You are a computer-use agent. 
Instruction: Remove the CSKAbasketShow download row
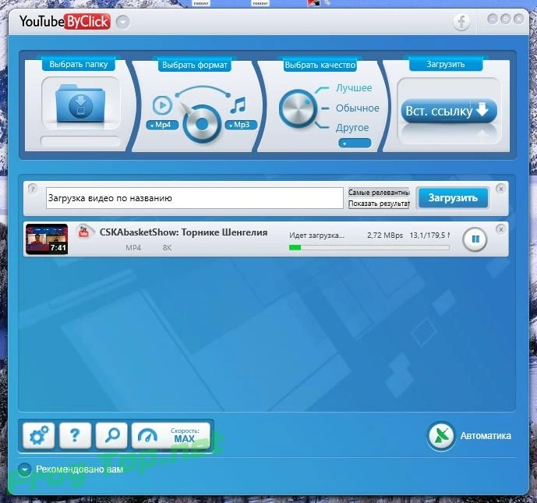[x=500, y=229]
